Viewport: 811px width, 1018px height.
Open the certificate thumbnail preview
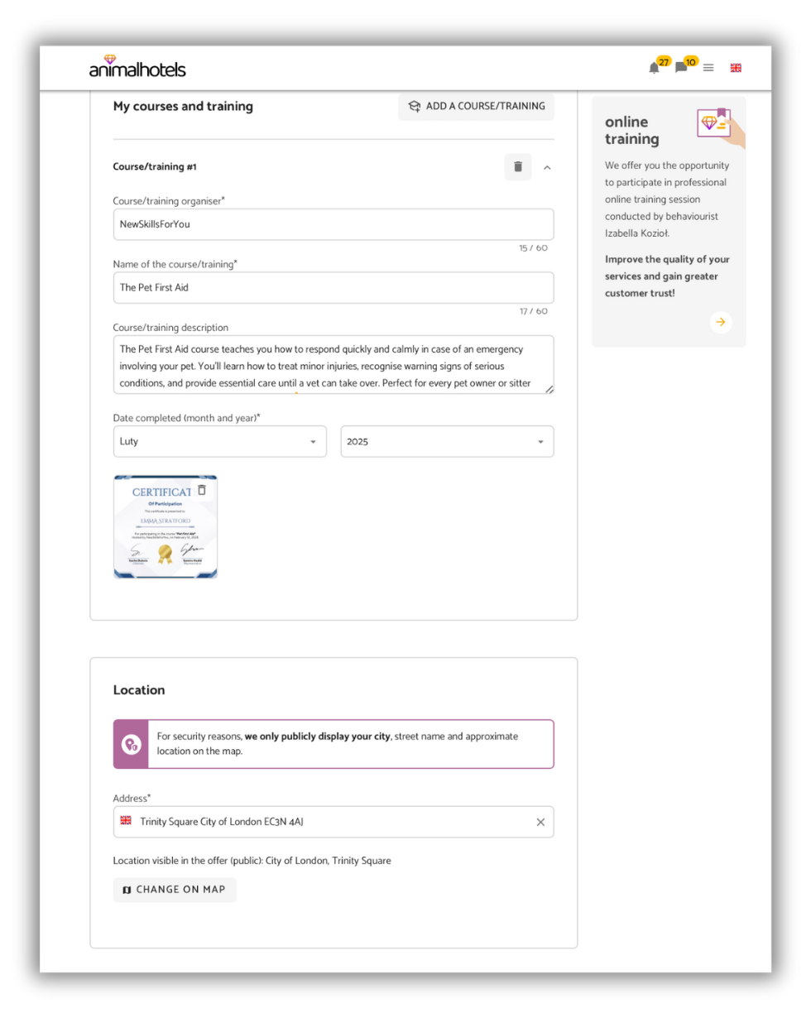pyautogui.click(x=161, y=534)
